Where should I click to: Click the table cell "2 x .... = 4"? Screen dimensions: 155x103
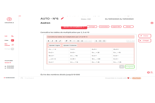pyautogui.click(x=58, y=49)
